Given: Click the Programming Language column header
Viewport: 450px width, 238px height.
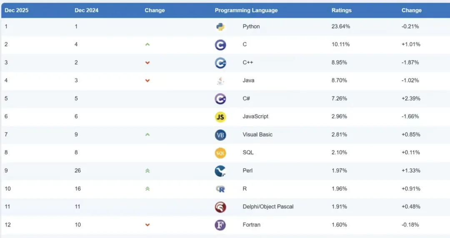Looking at the screenshot, I should [x=246, y=10].
